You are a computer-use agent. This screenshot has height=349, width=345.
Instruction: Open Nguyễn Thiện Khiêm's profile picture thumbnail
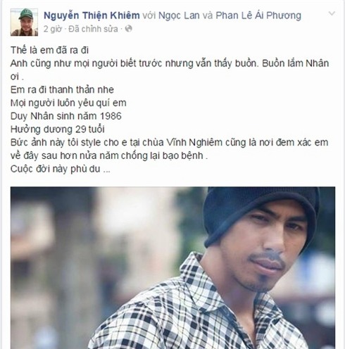click(x=24, y=22)
